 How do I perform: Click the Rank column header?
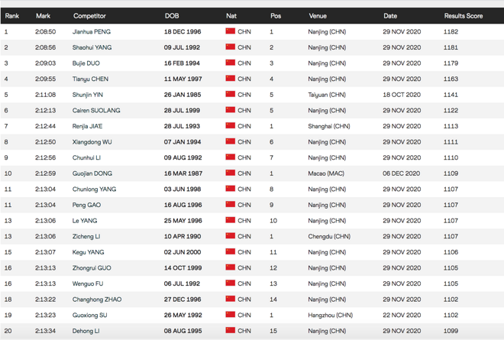click(12, 16)
